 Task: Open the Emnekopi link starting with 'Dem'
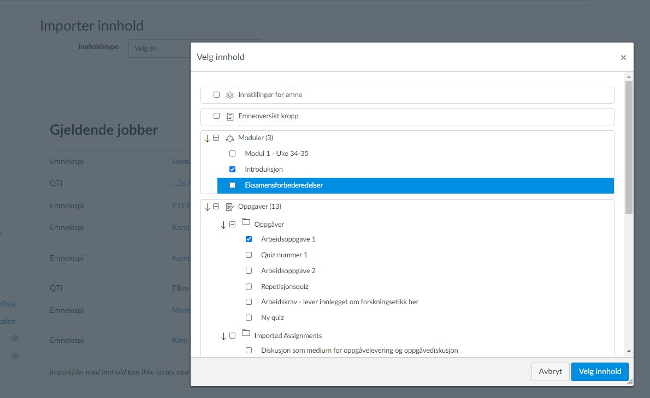(x=181, y=161)
